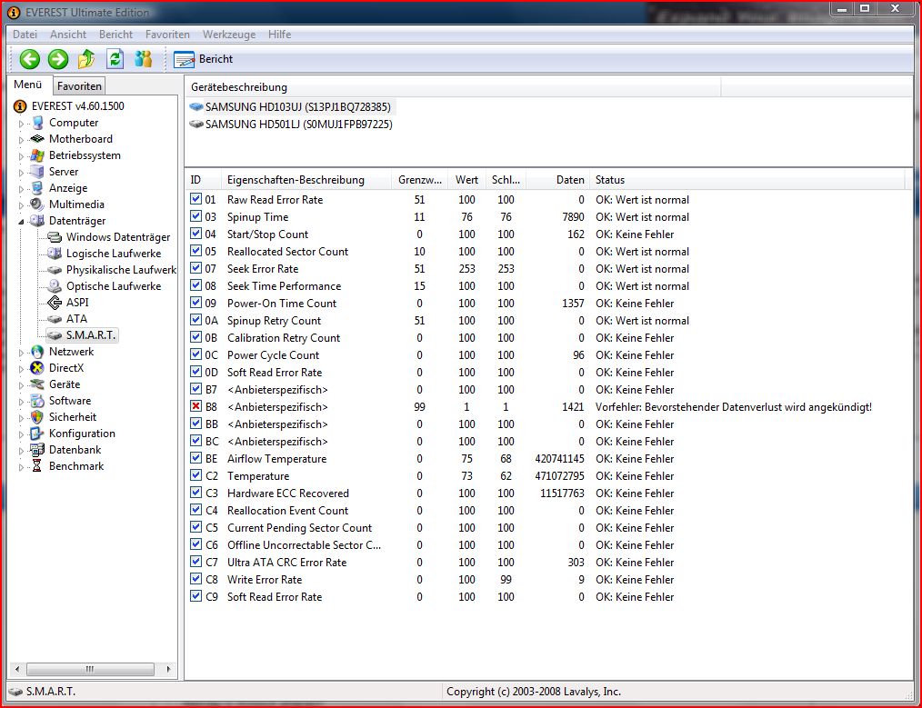
Task: Toggle the red X checkbox for attribute B8
Action: click(195, 406)
